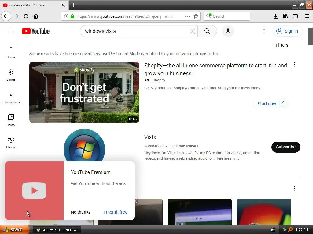Open Shorts in the sidebar
This screenshot has height=234, width=313.
pyautogui.click(x=11, y=75)
